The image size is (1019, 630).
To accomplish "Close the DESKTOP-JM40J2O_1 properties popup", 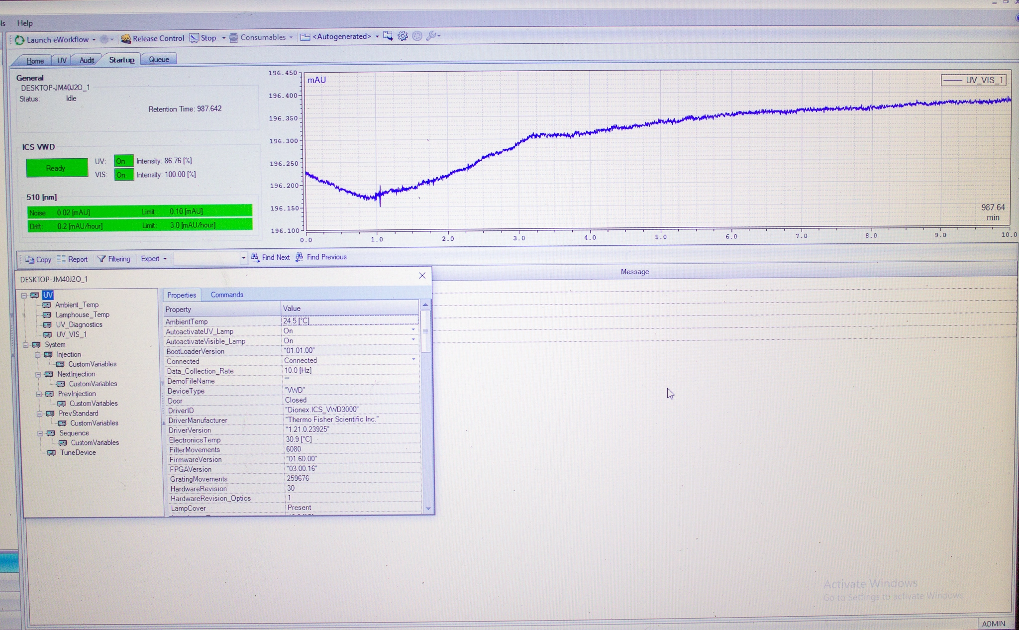I will (422, 276).
